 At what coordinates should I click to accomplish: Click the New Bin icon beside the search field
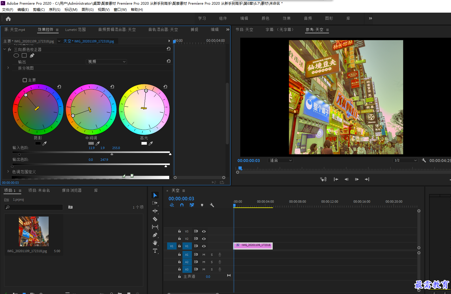(x=70, y=207)
